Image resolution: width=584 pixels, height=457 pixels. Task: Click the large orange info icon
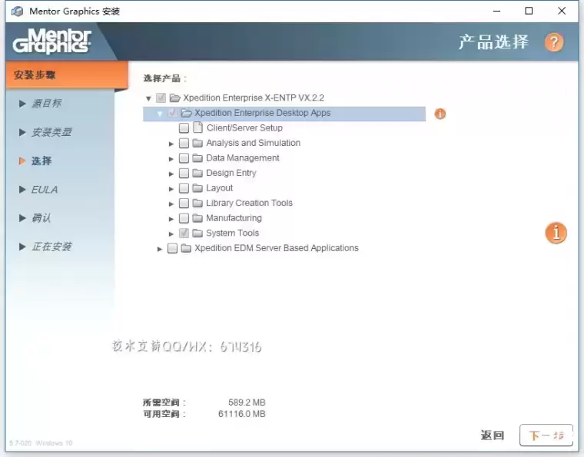556,233
